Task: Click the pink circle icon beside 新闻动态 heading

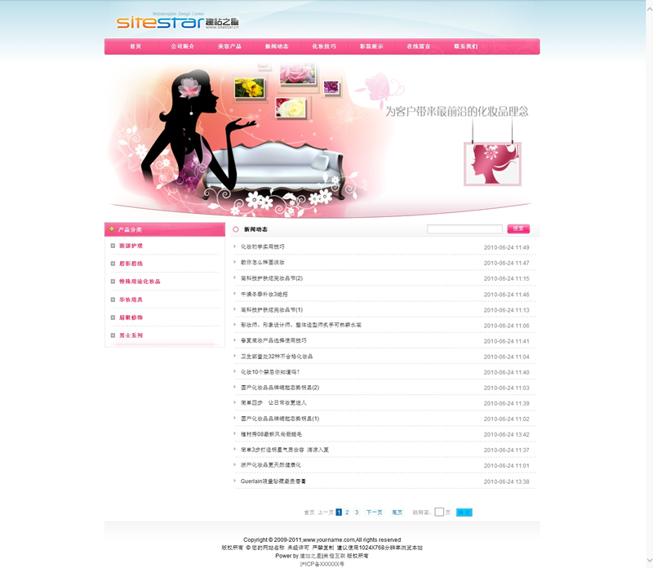Action: pyautogui.click(x=236, y=229)
